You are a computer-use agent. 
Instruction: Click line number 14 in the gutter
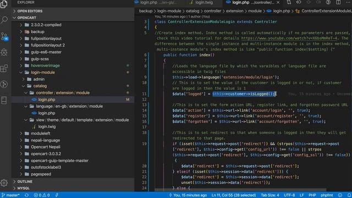[144, 110]
